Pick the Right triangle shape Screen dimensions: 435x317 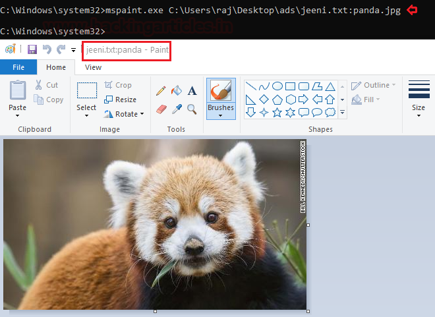tap(250, 100)
